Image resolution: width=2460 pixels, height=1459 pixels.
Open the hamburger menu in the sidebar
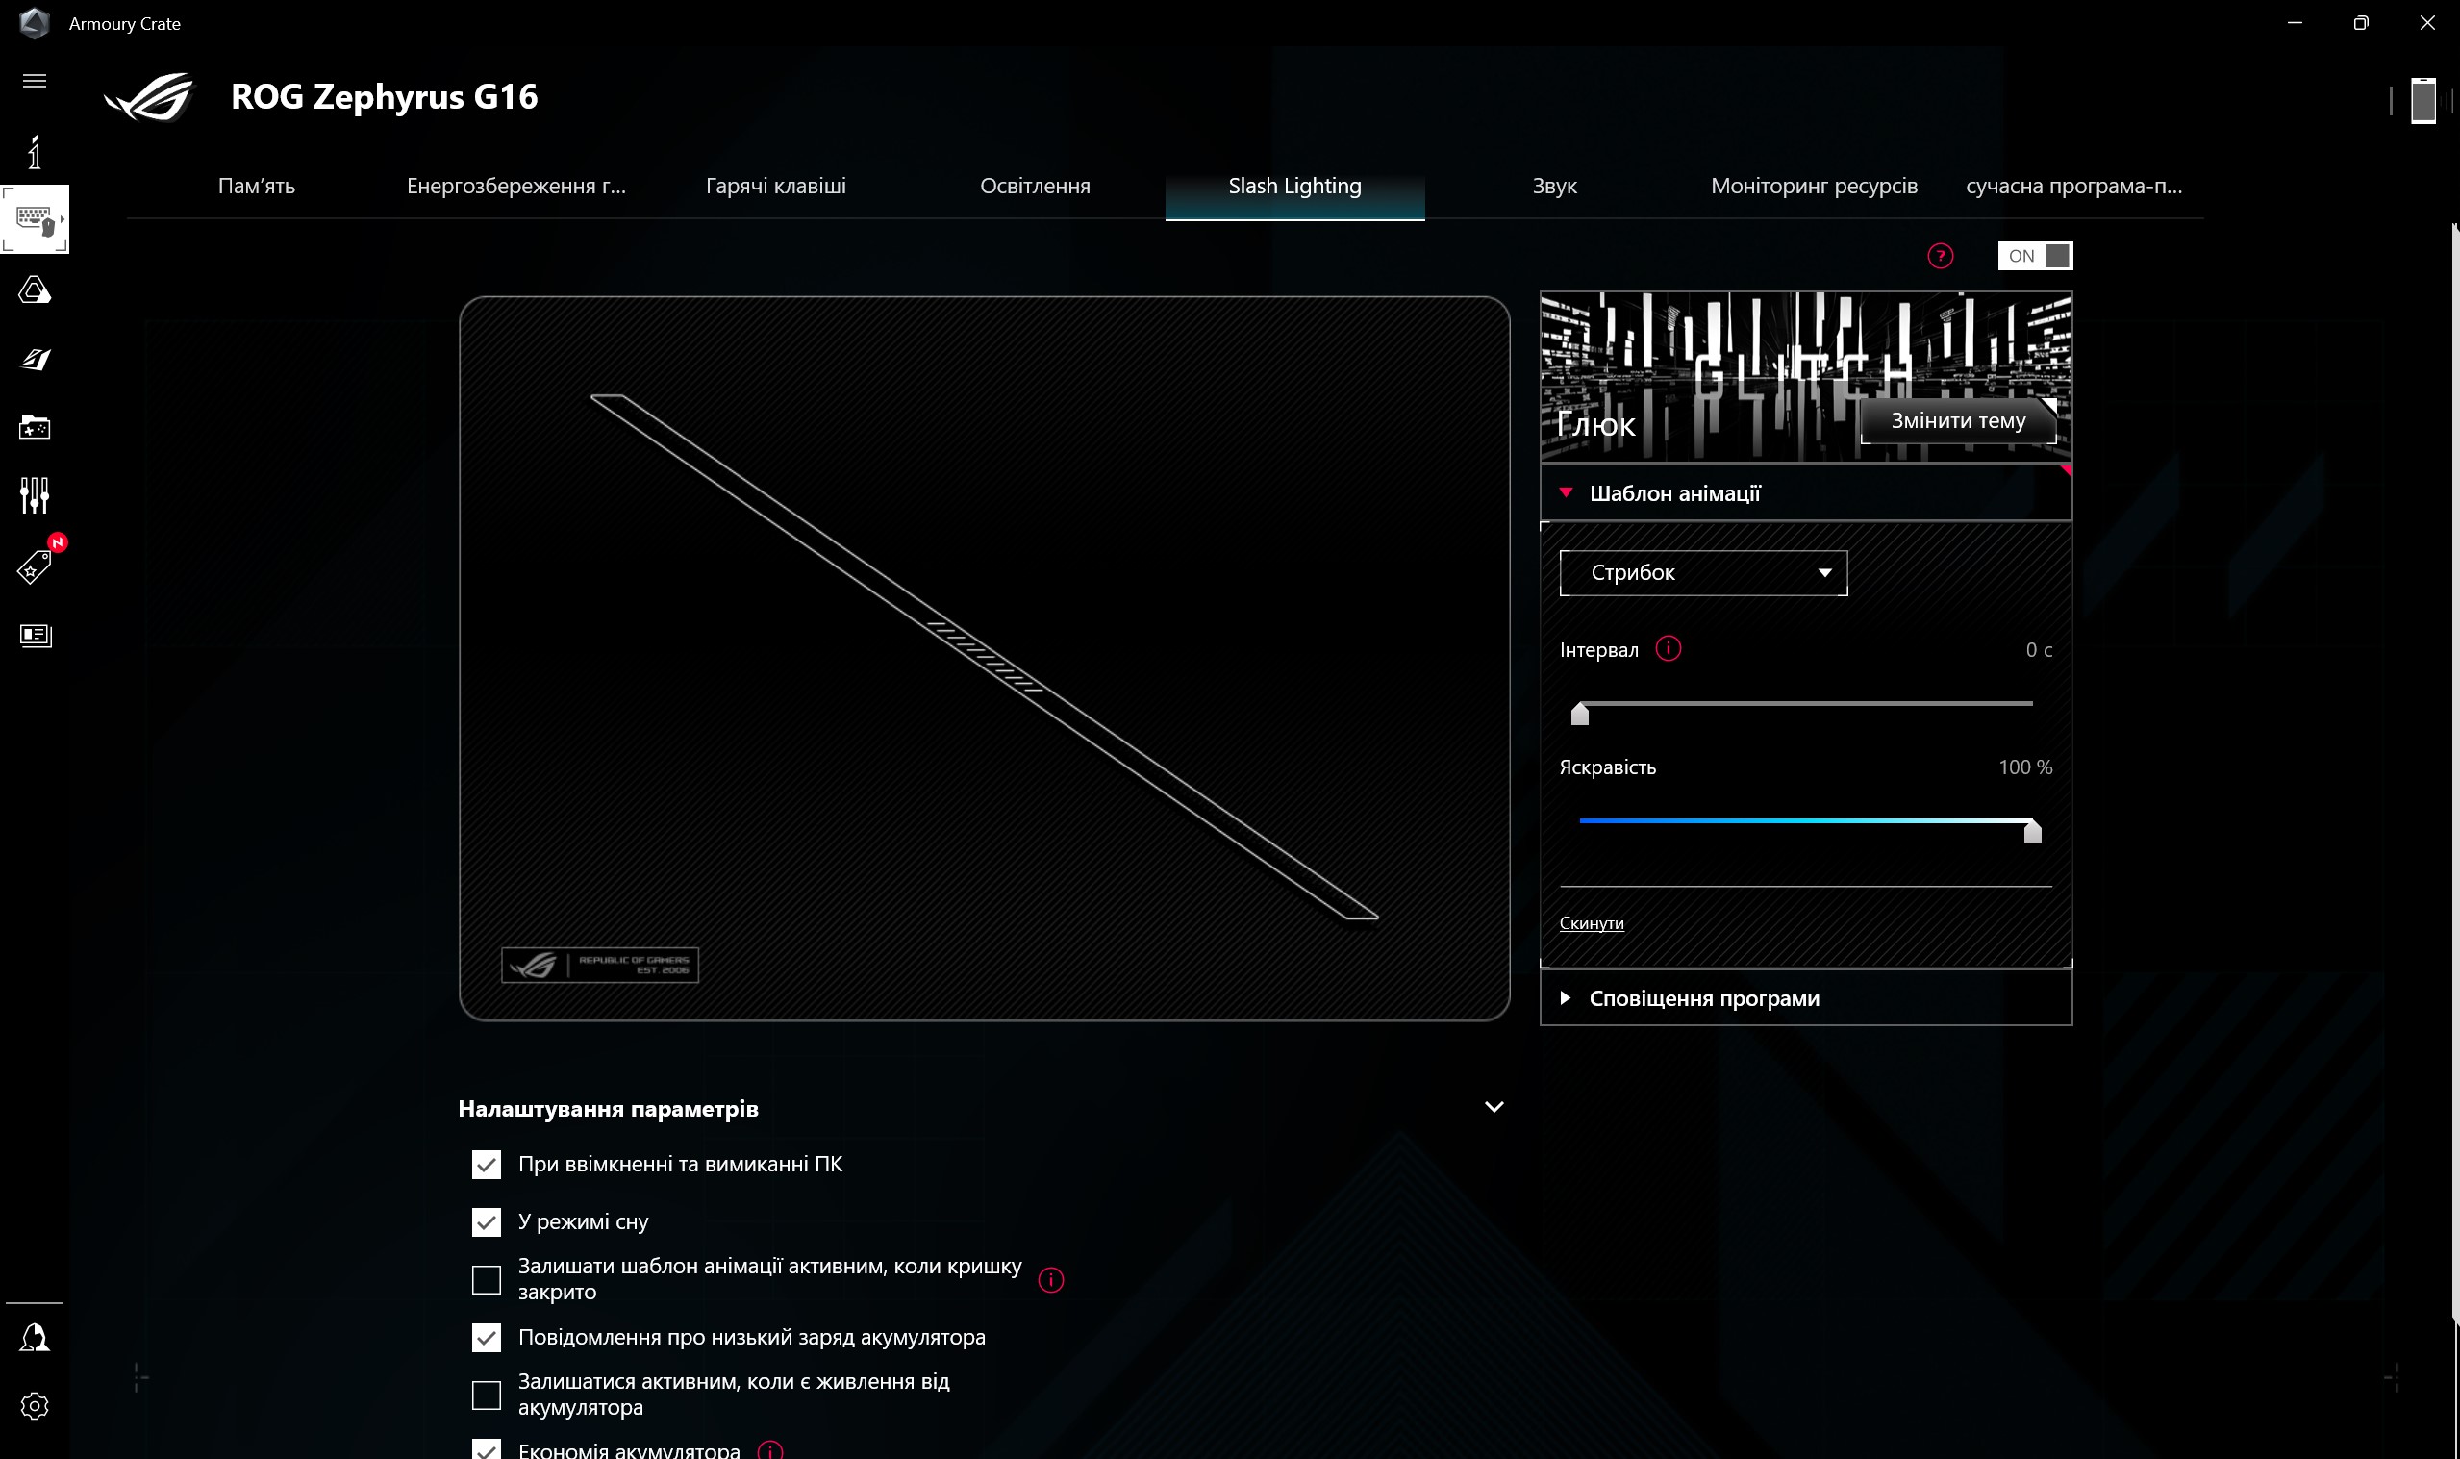(35, 81)
